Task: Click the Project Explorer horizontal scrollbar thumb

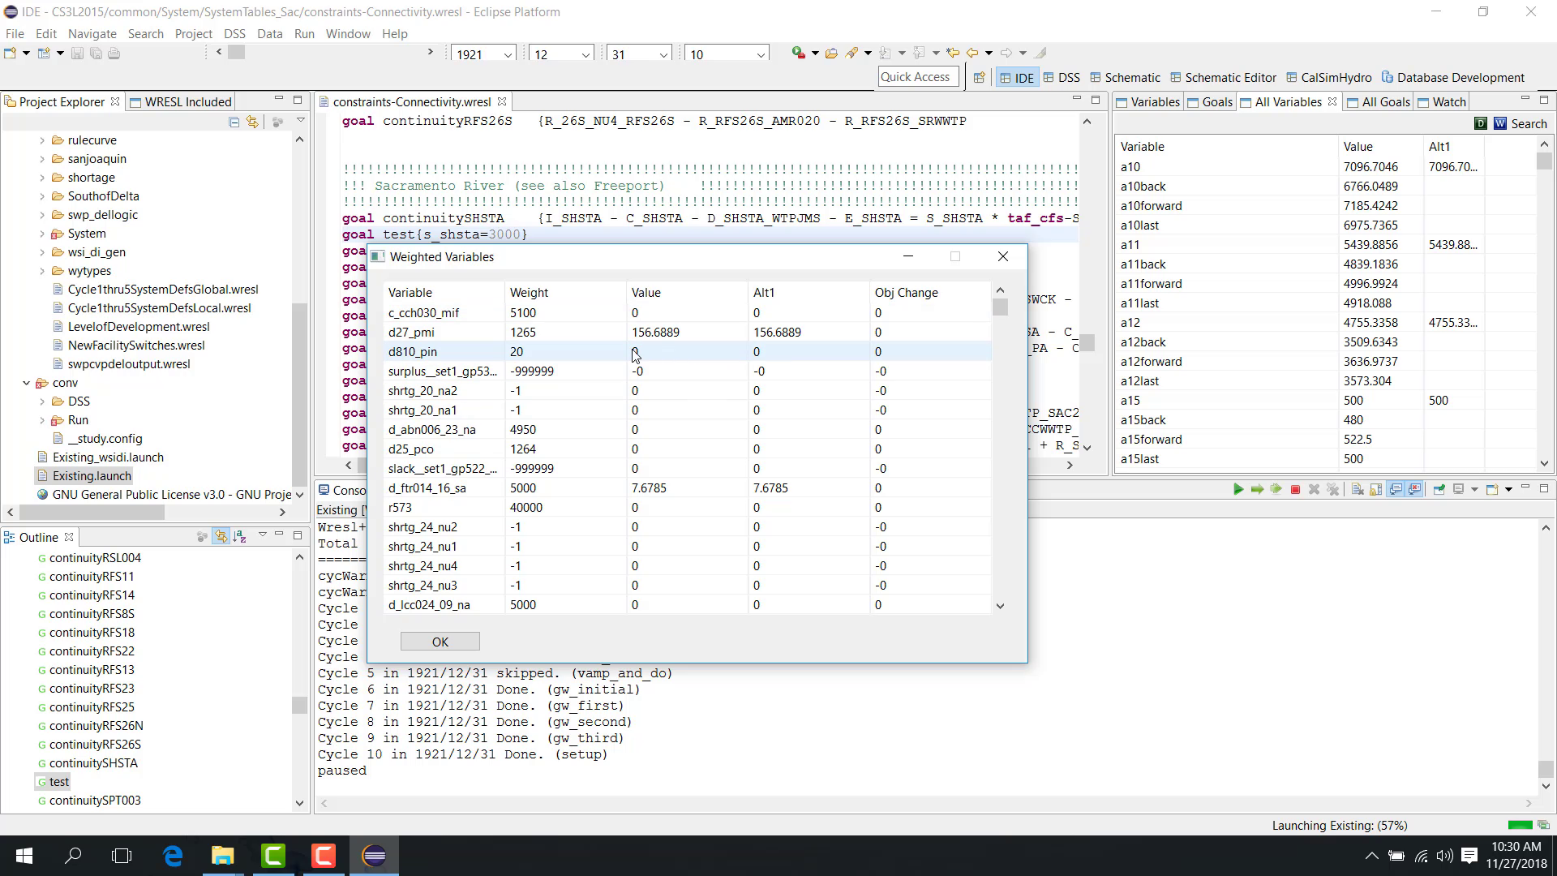Action: 91,512
